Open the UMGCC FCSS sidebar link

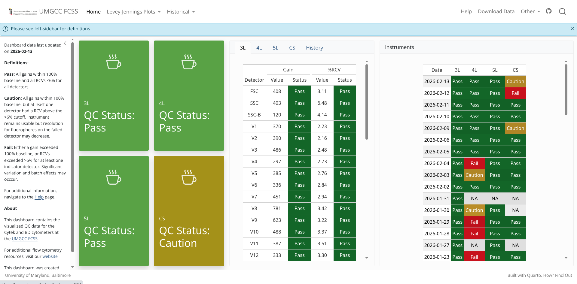point(25,239)
